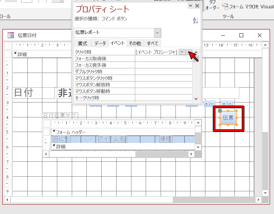
Task: Click the フォーム マクロを Visual ribbon command
Action: coord(248,7)
